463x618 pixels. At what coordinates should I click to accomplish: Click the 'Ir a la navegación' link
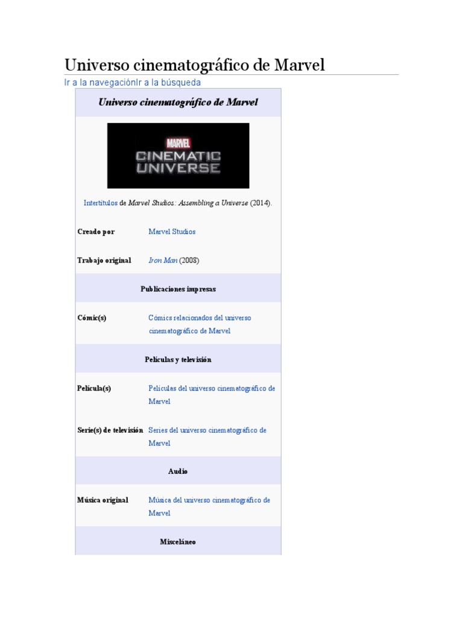point(100,83)
